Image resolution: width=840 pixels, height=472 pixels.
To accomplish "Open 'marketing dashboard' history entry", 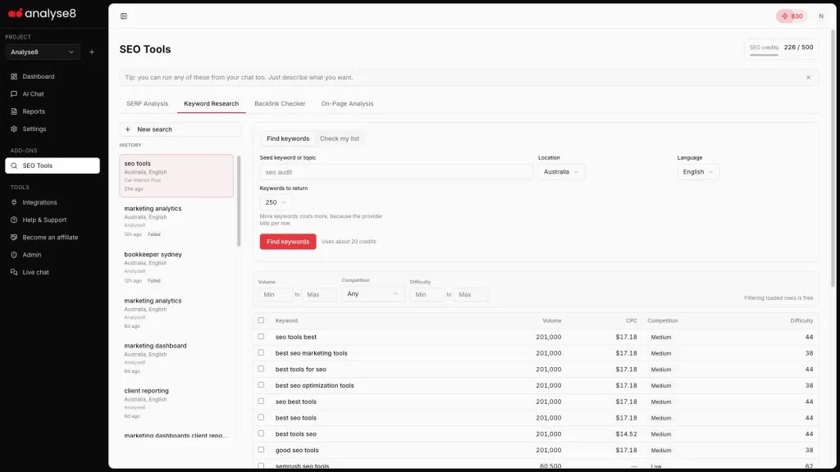I will click(x=176, y=358).
